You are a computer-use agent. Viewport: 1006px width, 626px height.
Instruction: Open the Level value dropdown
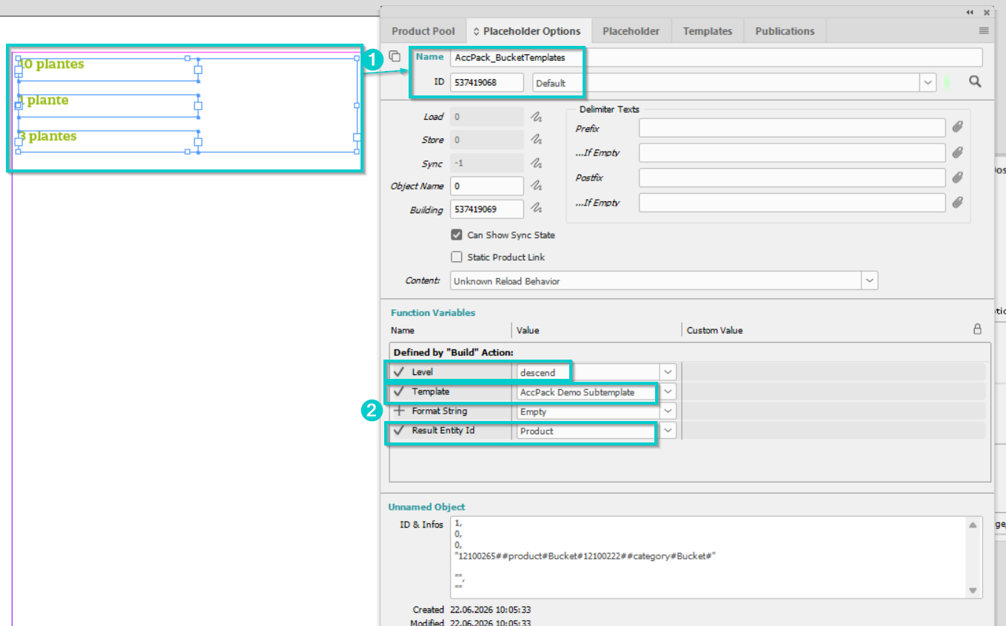pyautogui.click(x=668, y=372)
